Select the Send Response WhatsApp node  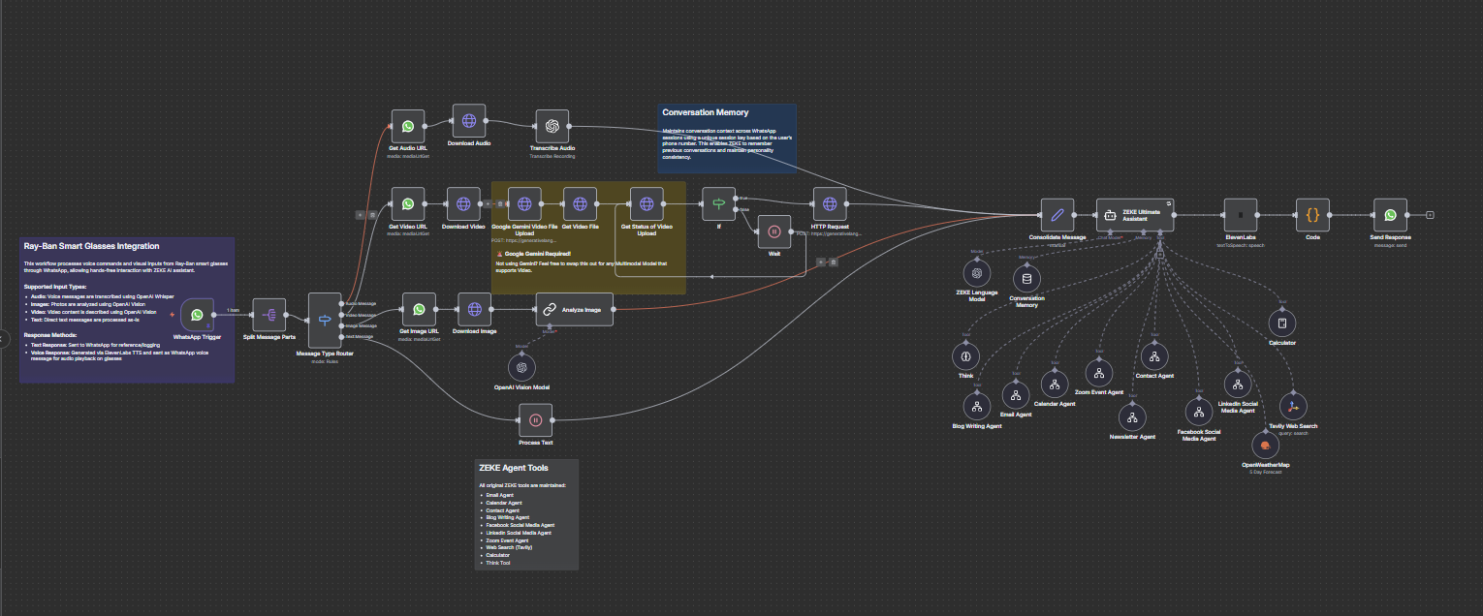pos(1391,214)
